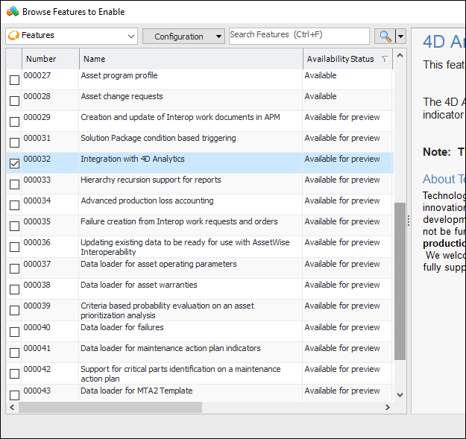The width and height of the screenshot is (466, 439).
Task: Click the vertical scrollbar up arrow
Action: [400, 55]
